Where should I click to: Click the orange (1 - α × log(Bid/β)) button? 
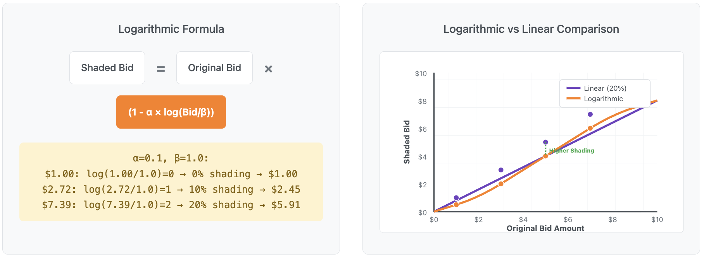click(171, 112)
